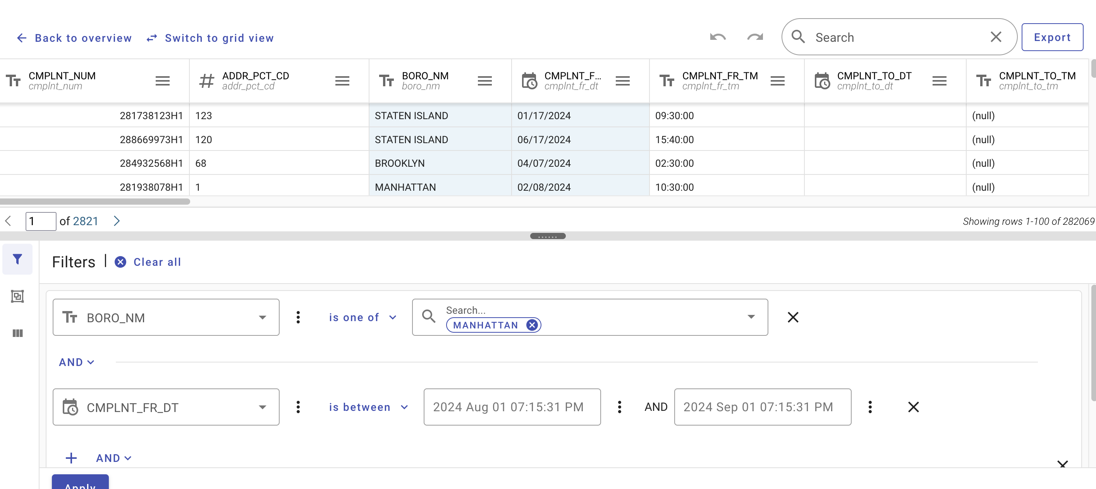
Task: Click the redo arrow icon
Action: (x=755, y=38)
